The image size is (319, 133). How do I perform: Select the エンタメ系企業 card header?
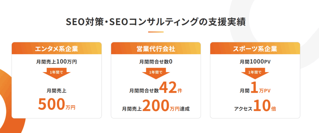56,48
